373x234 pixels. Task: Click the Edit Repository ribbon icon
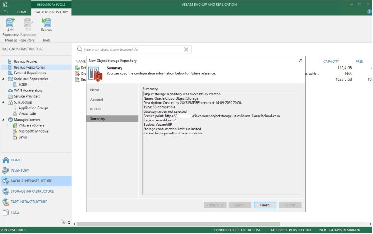(x=28, y=23)
